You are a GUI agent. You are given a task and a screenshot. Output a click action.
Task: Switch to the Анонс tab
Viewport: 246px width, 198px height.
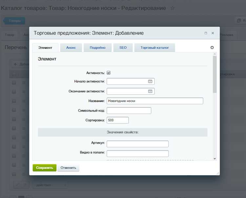pos(71,48)
